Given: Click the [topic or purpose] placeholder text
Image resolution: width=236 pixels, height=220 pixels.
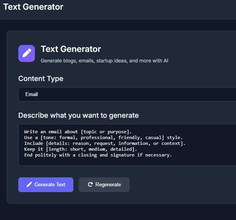Looking at the screenshot, I should [106, 132].
